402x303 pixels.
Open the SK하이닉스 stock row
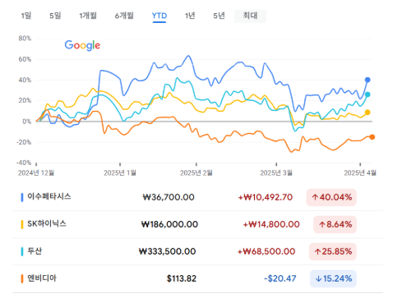pyautogui.click(x=197, y=224)
